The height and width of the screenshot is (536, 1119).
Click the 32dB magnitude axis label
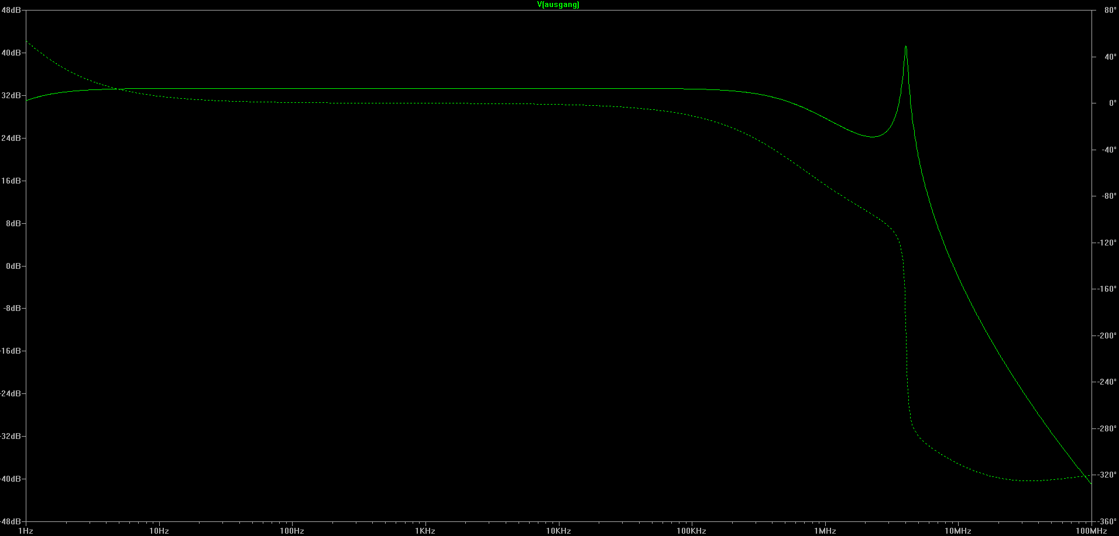(11, 95)
